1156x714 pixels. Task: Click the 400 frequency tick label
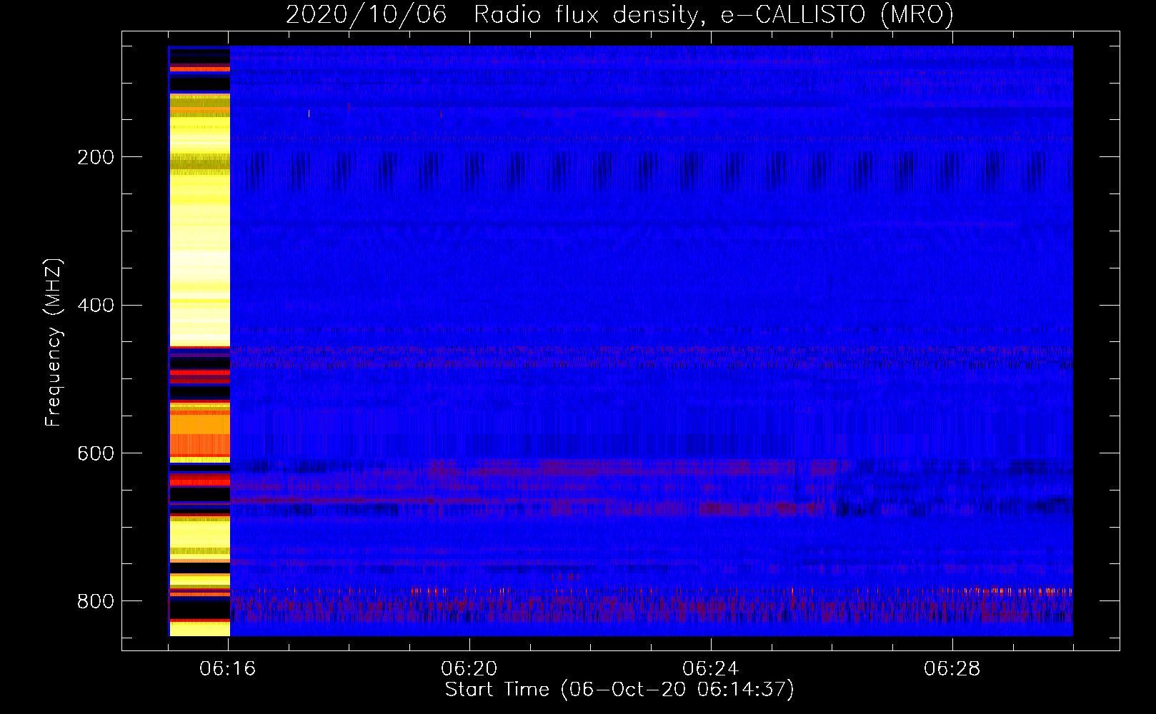tap(96, 306)
